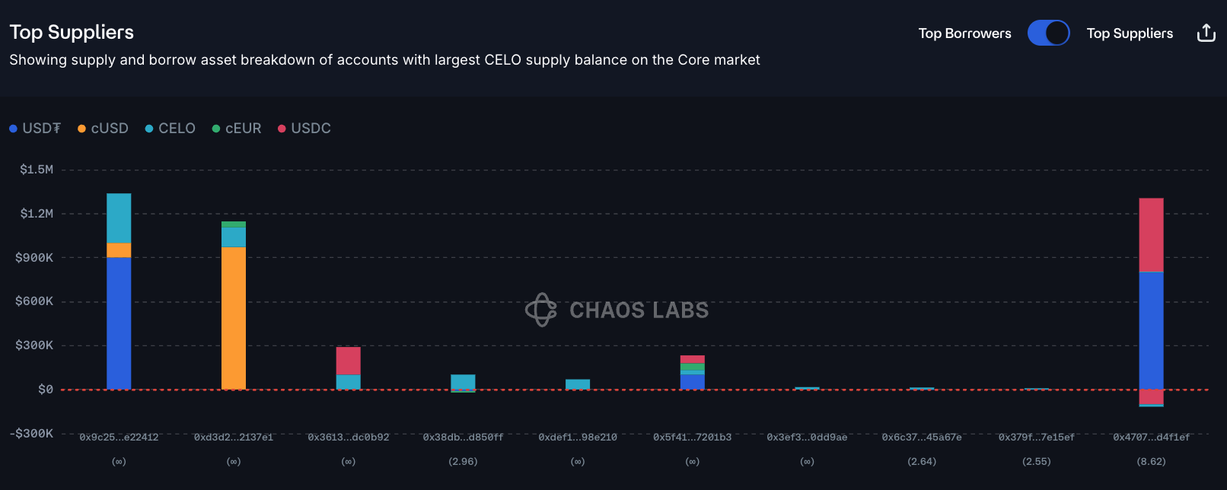
Task: Click the orange cUSD segment of 0xd3d2 bar
Action: (x=234, y=318)
